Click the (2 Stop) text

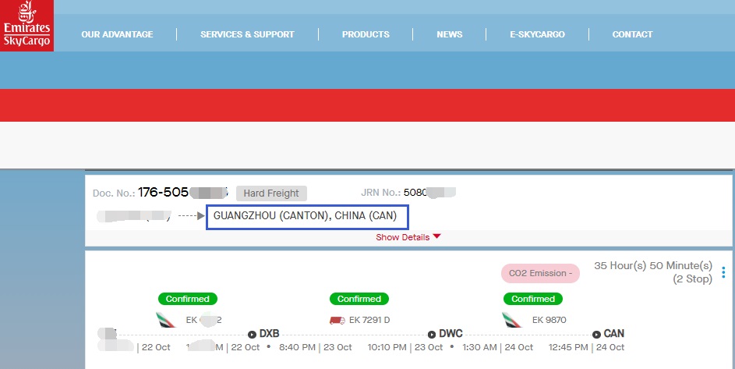coord(692,279)
